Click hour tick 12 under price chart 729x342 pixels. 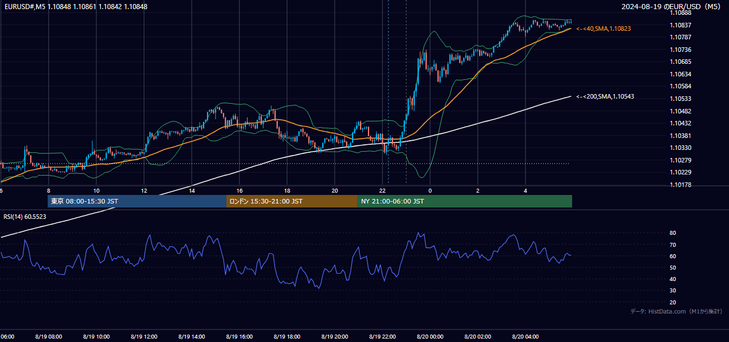tap(144, 191)
